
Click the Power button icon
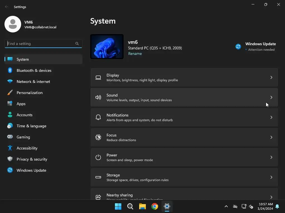coord(98,157)
